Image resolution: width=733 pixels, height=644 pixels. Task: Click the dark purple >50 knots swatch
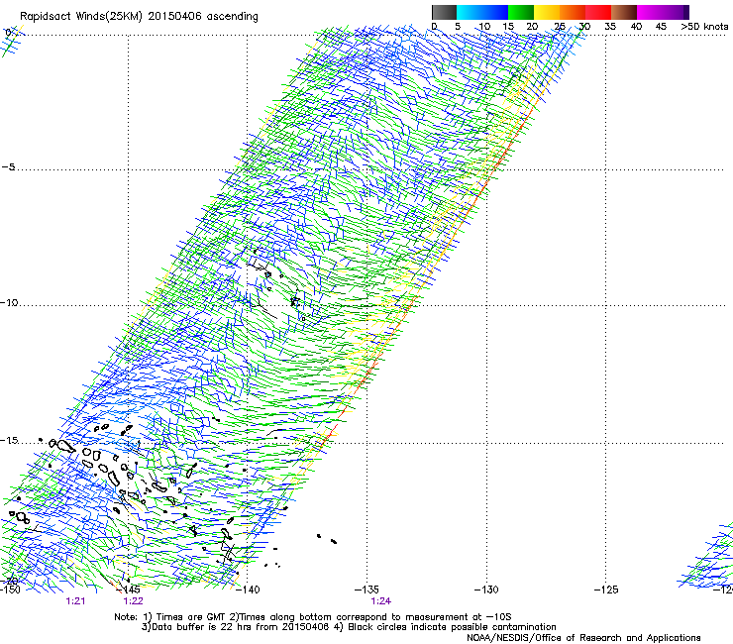point(685,12)
